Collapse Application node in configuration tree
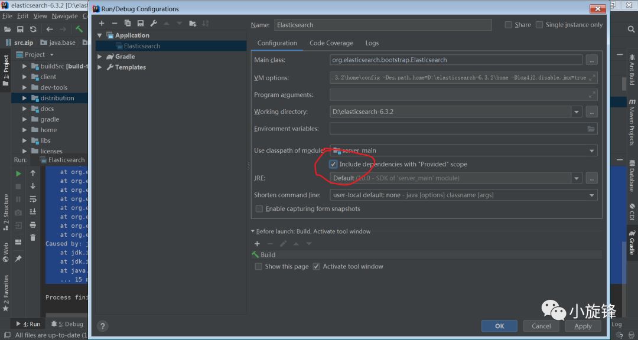The height and width of the screenshot is (340, 638). click(100, 35)
